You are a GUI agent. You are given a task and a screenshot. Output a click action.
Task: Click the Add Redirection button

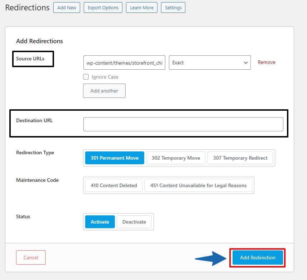click(257, 257)
